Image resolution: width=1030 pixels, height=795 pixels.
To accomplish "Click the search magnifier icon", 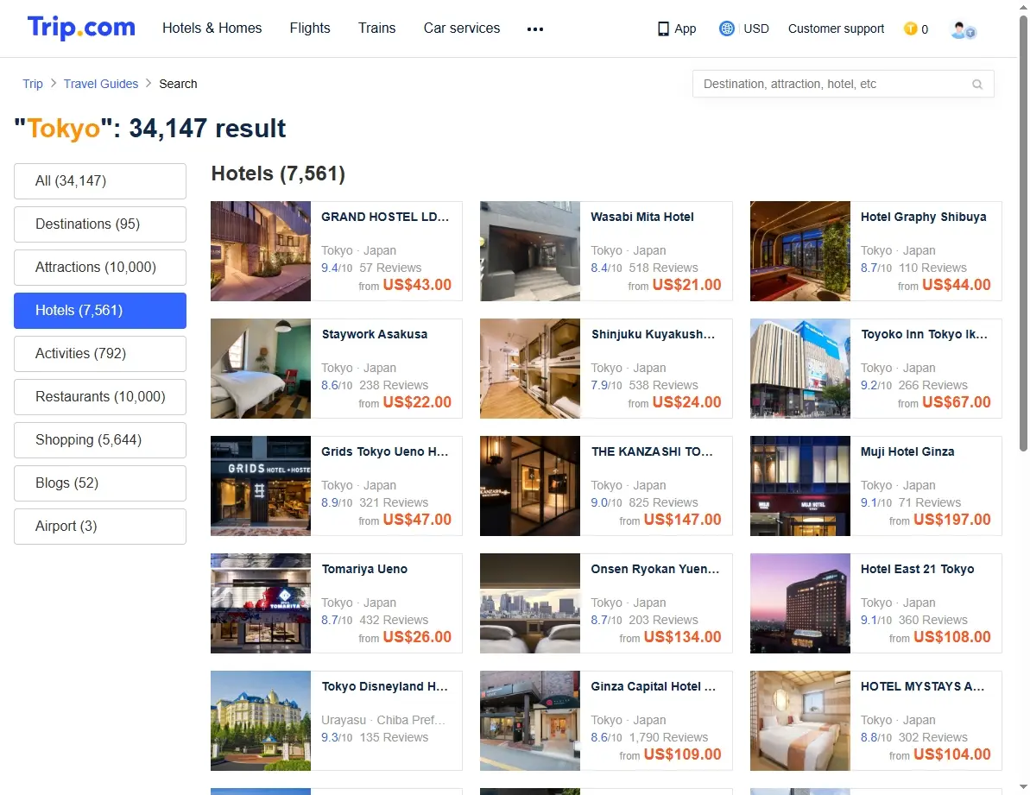I will tap(977, 84).
